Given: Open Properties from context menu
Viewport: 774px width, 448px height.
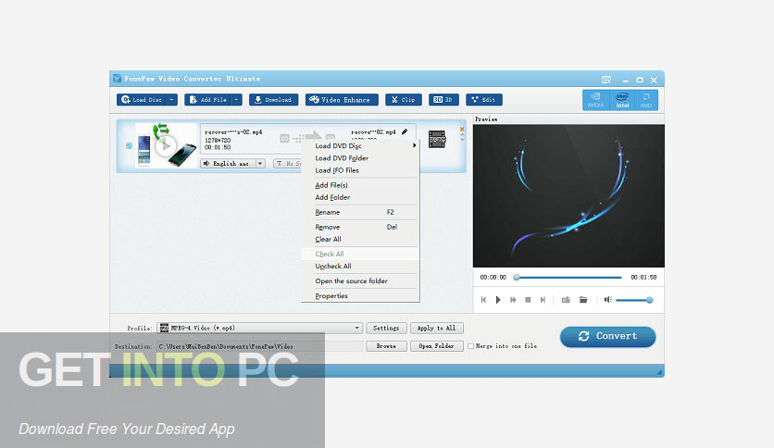Looking at the screenshot, I should pos(360,295).
